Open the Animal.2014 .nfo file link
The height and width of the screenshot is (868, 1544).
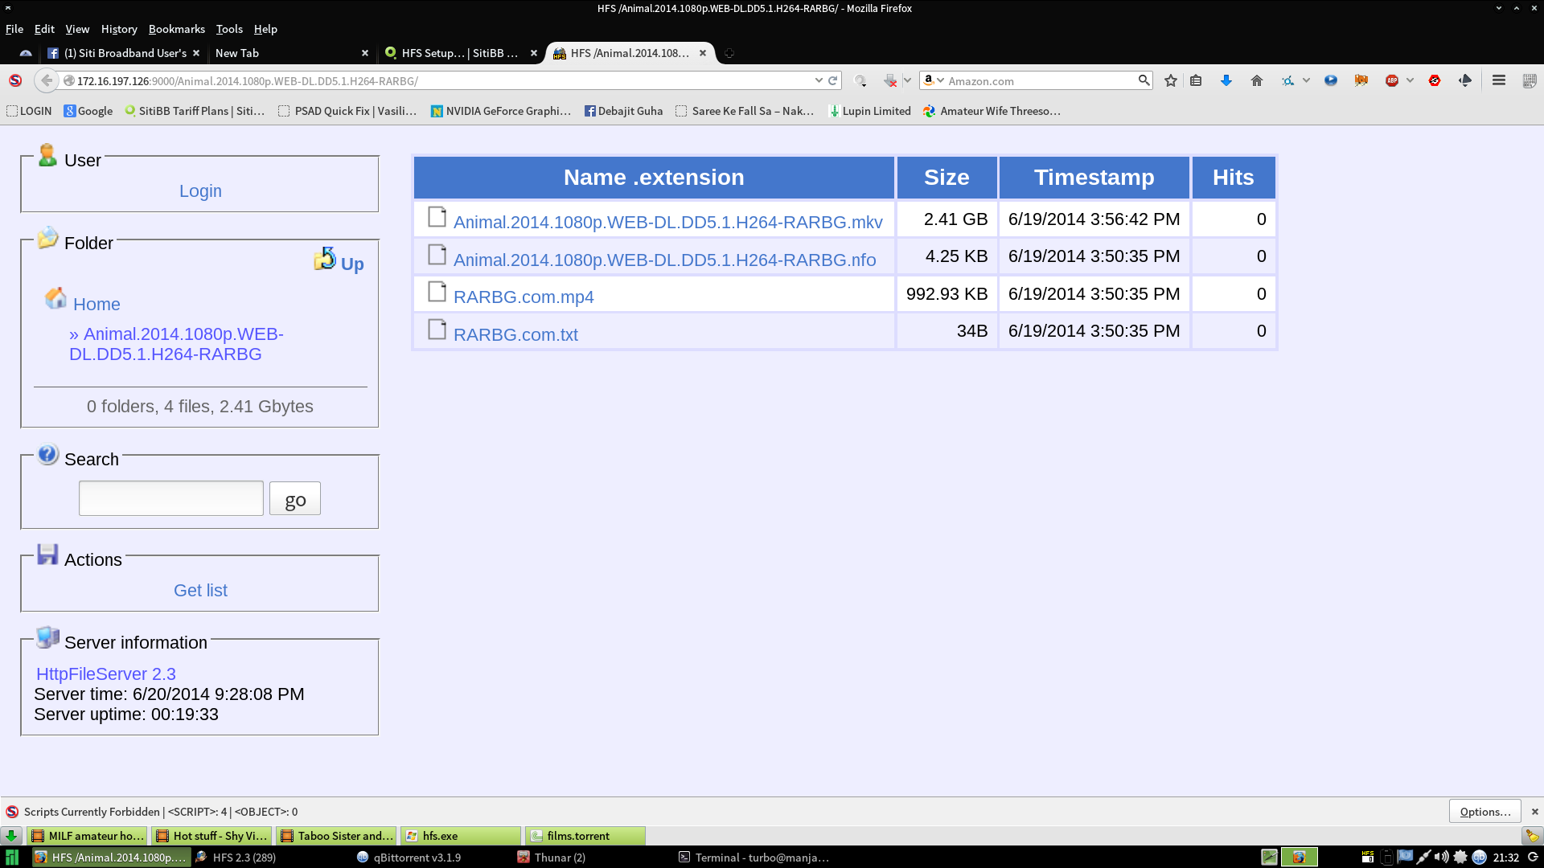[x=664, y=260]
